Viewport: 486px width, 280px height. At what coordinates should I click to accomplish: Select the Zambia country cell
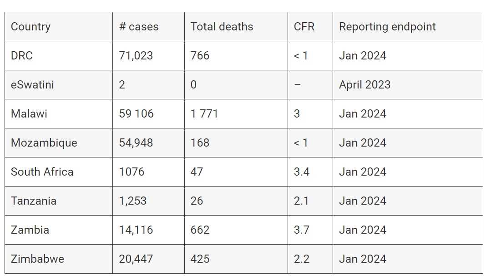(30, 230)
